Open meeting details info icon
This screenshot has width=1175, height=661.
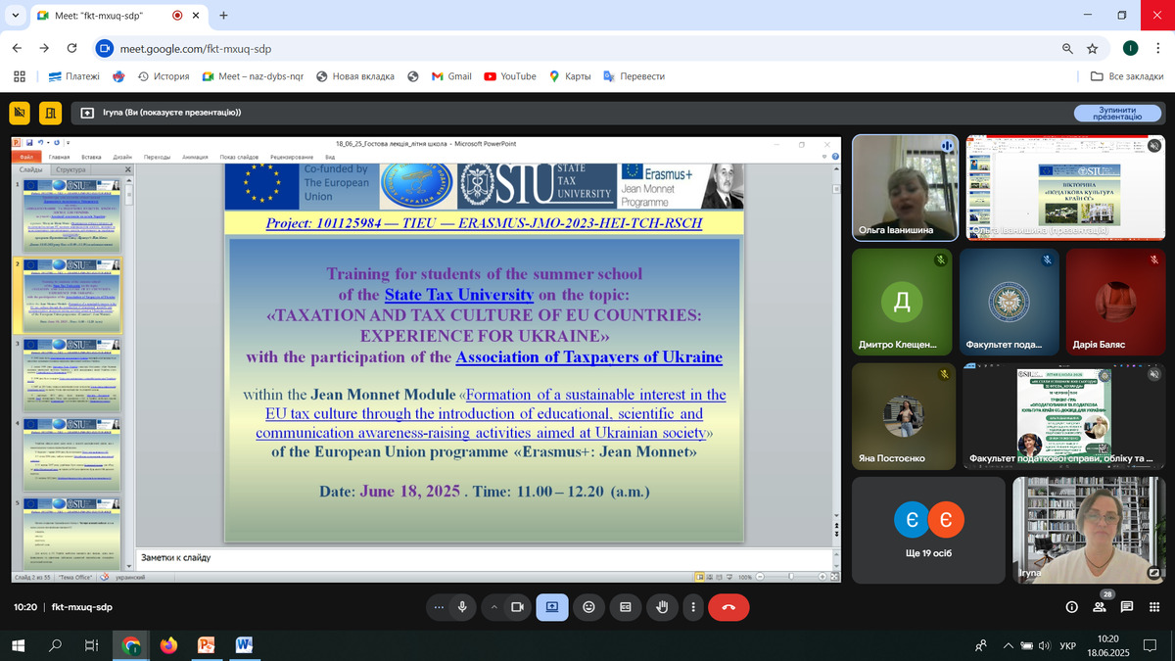pos(1072,607)
